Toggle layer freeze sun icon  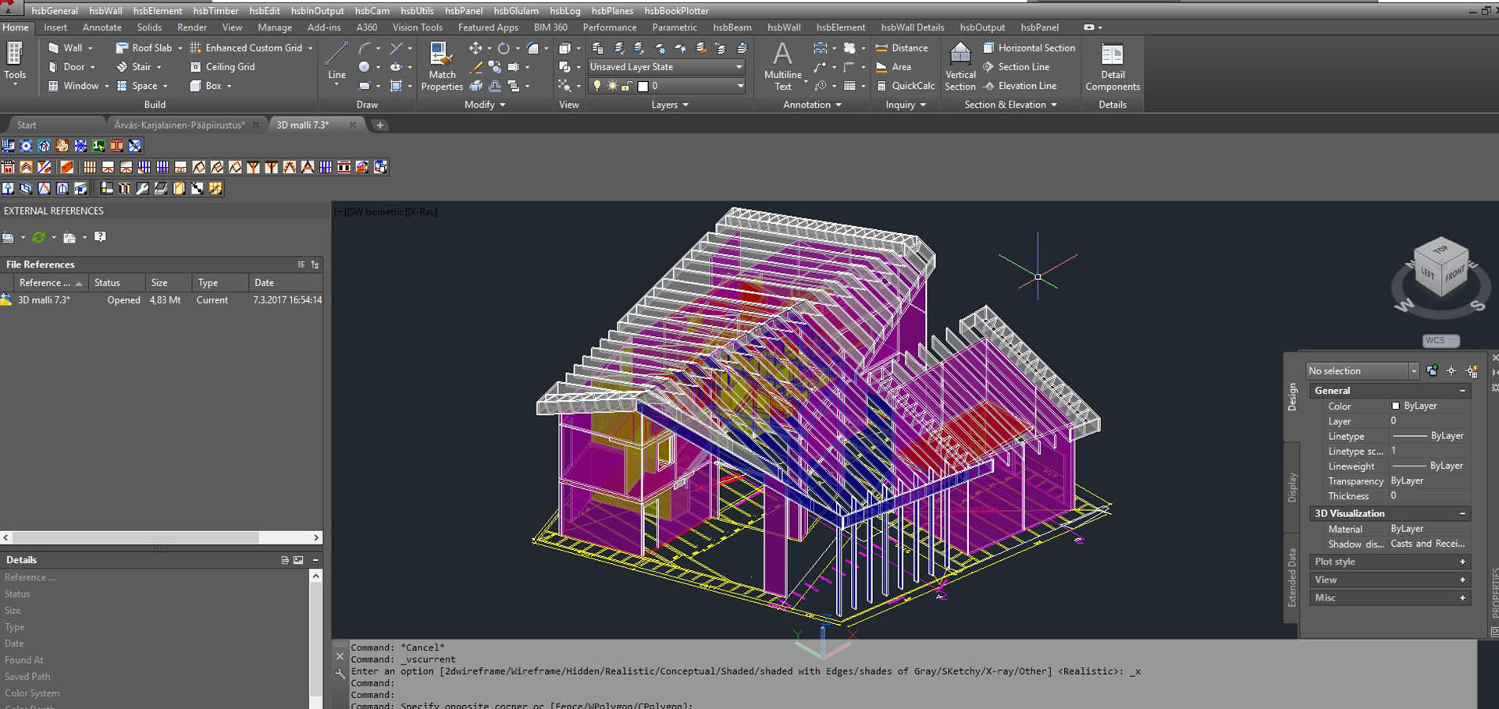click(x=612, y=86)
